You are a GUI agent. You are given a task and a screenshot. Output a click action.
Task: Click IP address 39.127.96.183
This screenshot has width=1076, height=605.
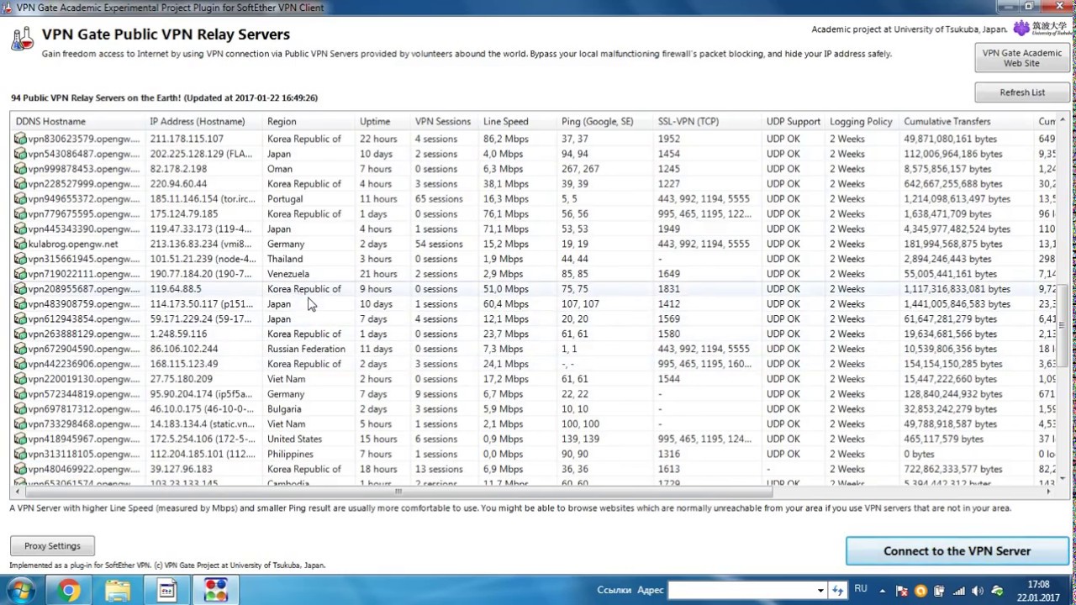181,469
